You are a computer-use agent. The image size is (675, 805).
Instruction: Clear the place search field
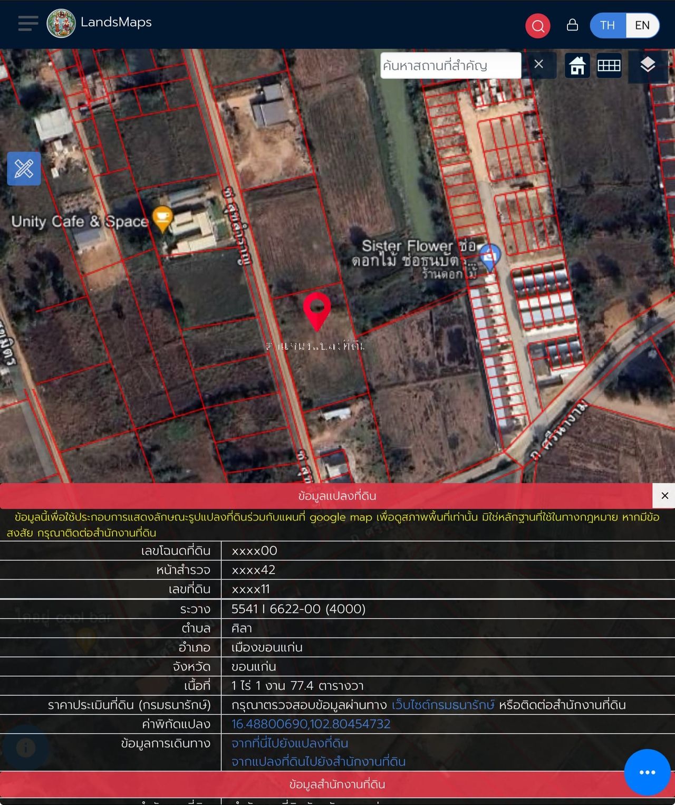click(x=538, y=64)
